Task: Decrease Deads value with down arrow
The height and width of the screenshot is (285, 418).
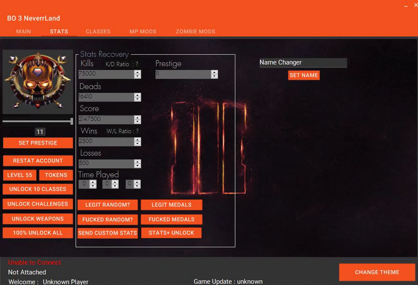Action: click(x=137, y=99)
